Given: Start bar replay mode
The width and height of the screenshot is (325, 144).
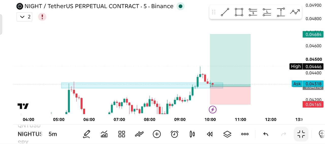Looking at the screenshot, I should (210, 134).
